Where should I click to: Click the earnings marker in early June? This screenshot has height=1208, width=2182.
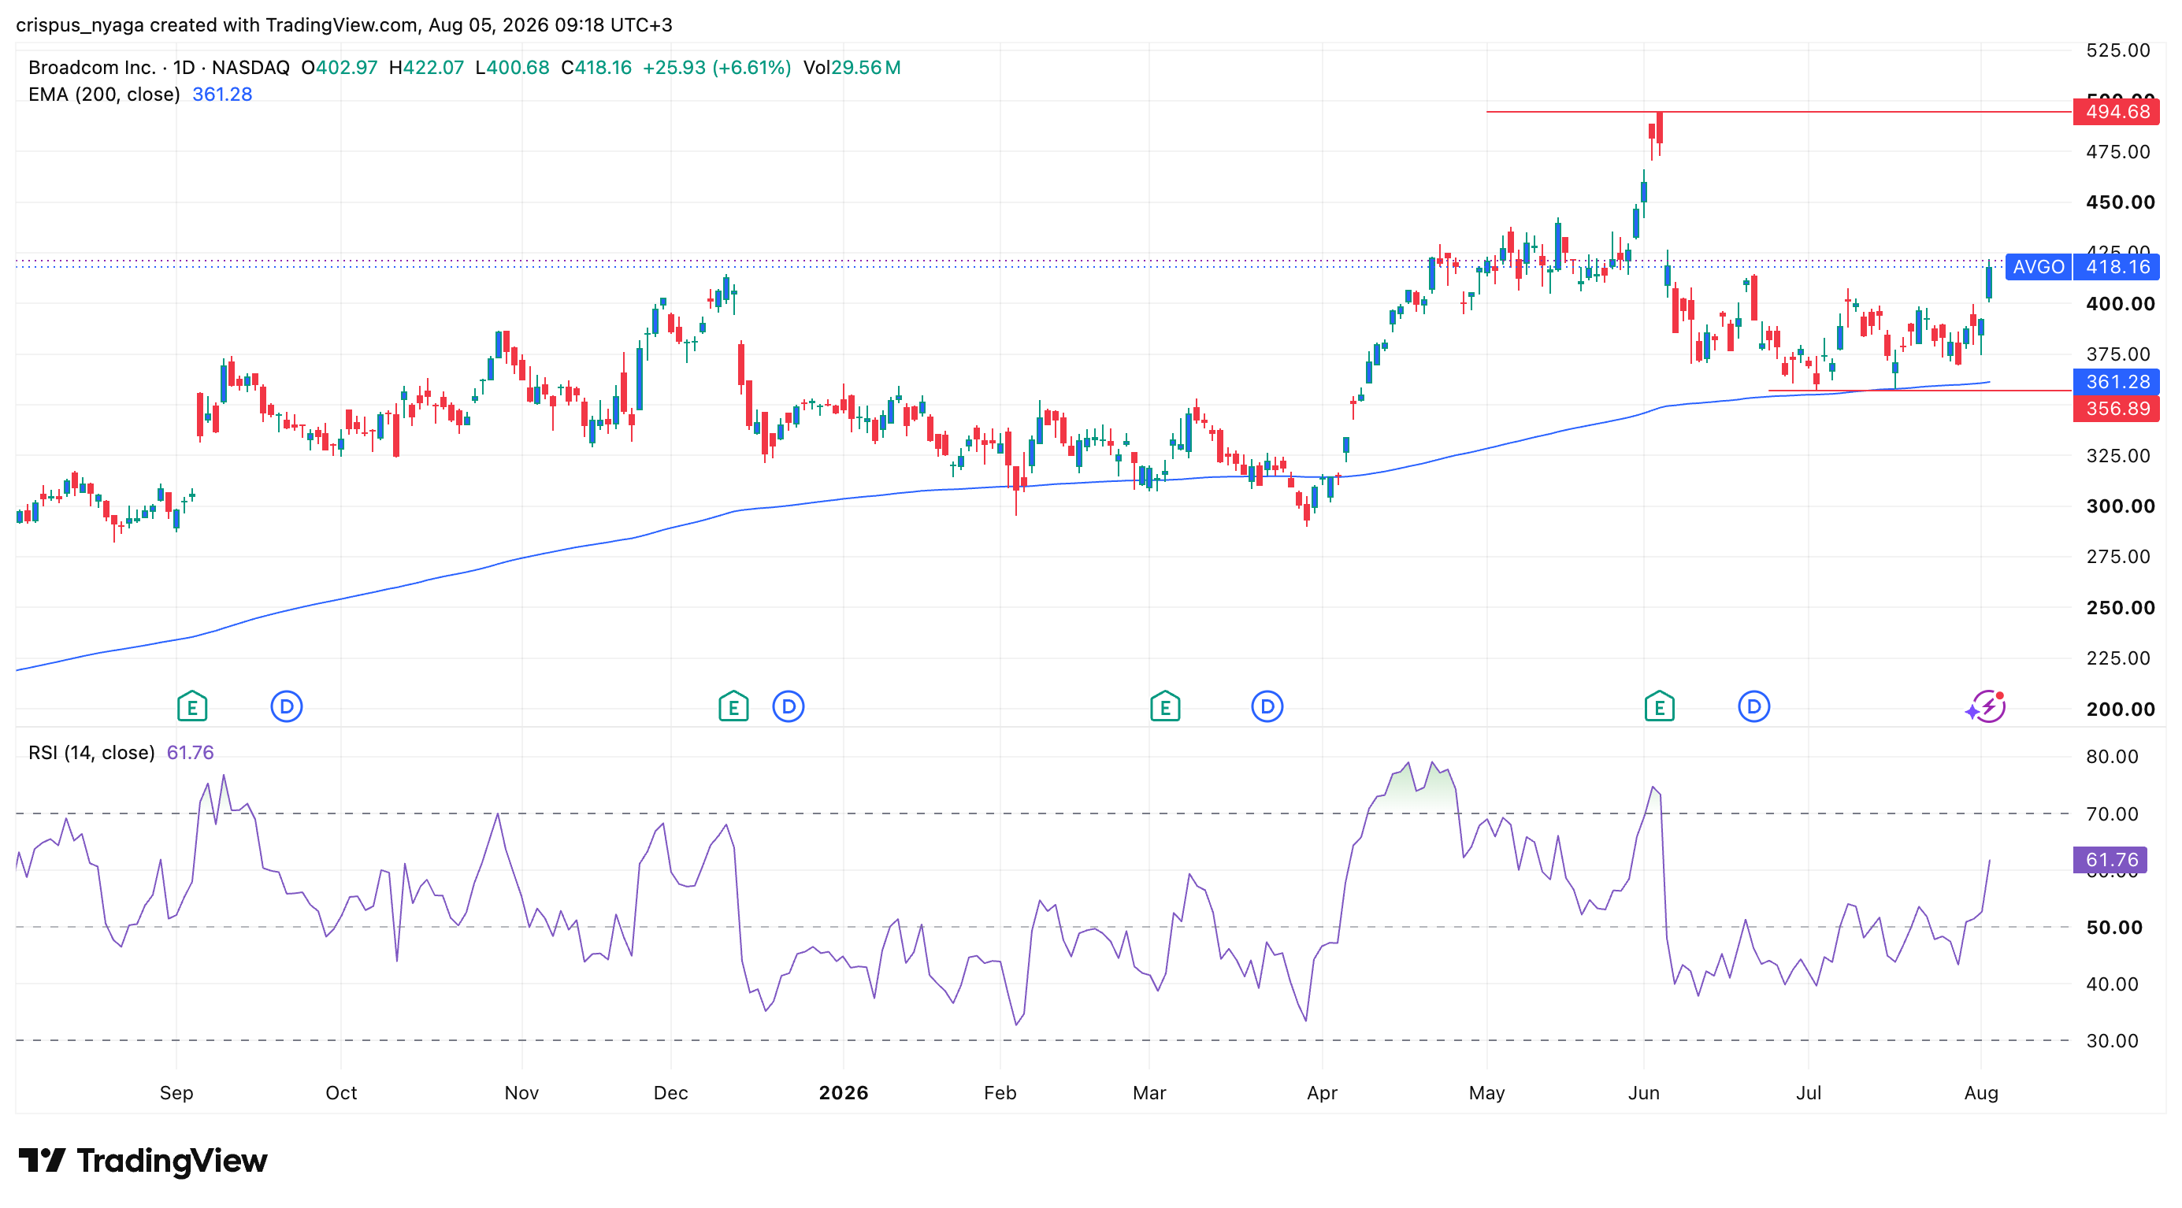1660,706
